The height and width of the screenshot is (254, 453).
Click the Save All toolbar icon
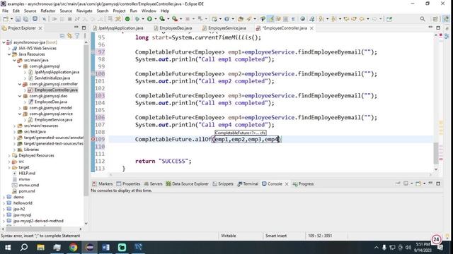click(x=25, y=19)
